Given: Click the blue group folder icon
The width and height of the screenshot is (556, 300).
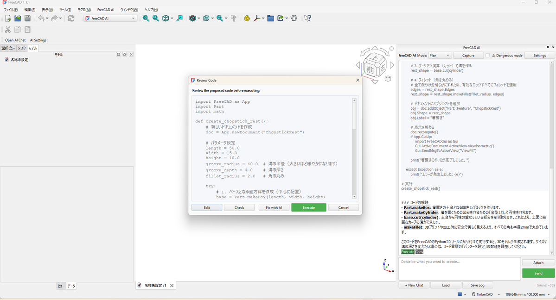Looking at the screenshot, I should tap(270, 19).
